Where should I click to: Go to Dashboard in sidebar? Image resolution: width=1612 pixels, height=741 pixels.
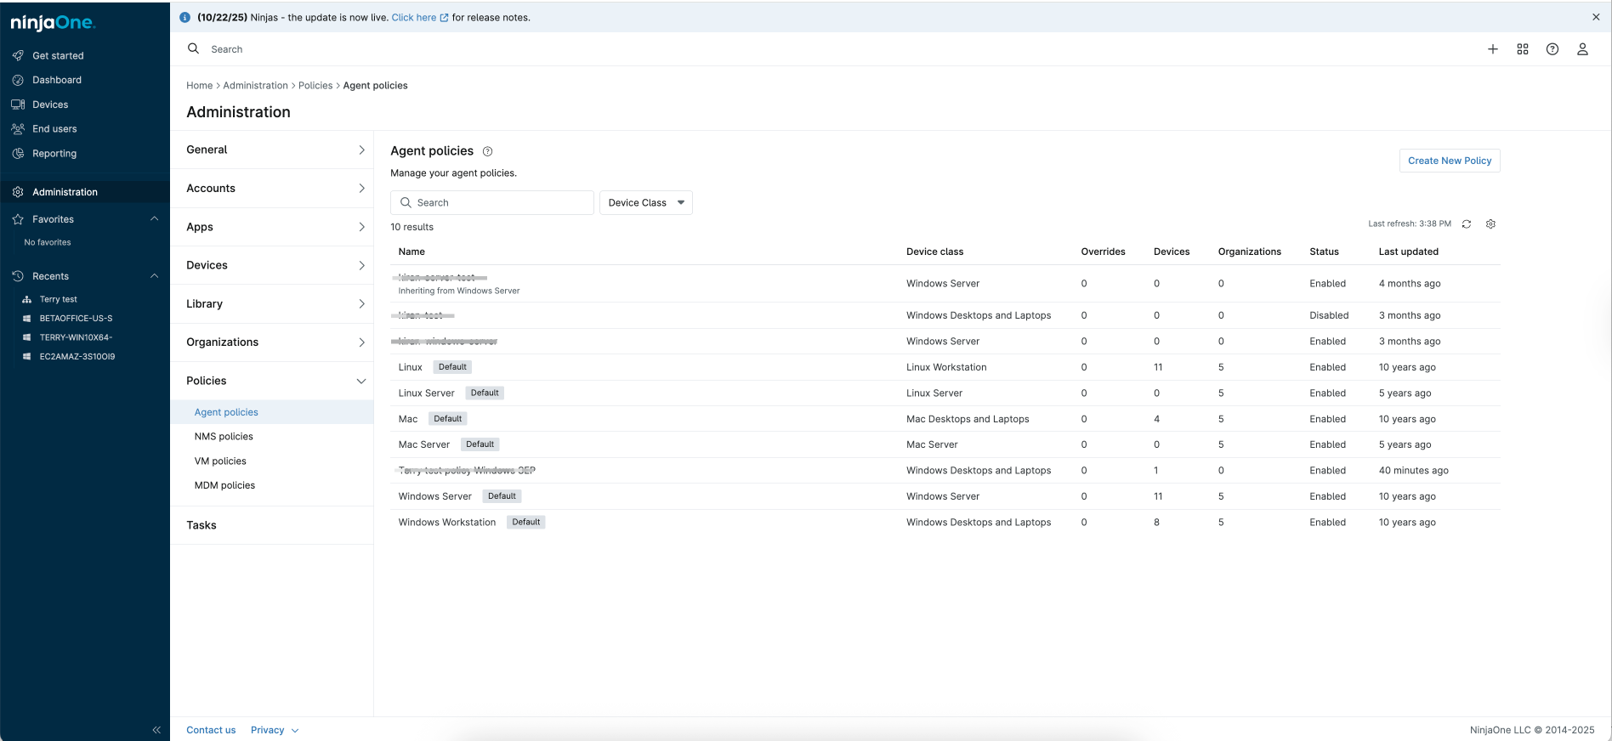coord(57,80)
